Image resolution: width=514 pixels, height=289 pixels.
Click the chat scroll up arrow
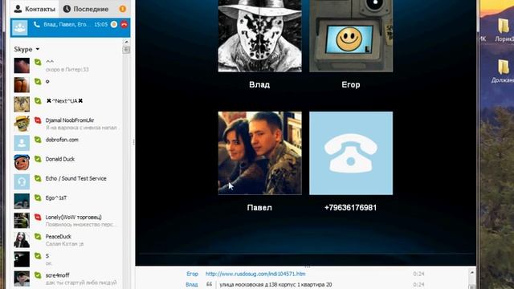[471, 273]
